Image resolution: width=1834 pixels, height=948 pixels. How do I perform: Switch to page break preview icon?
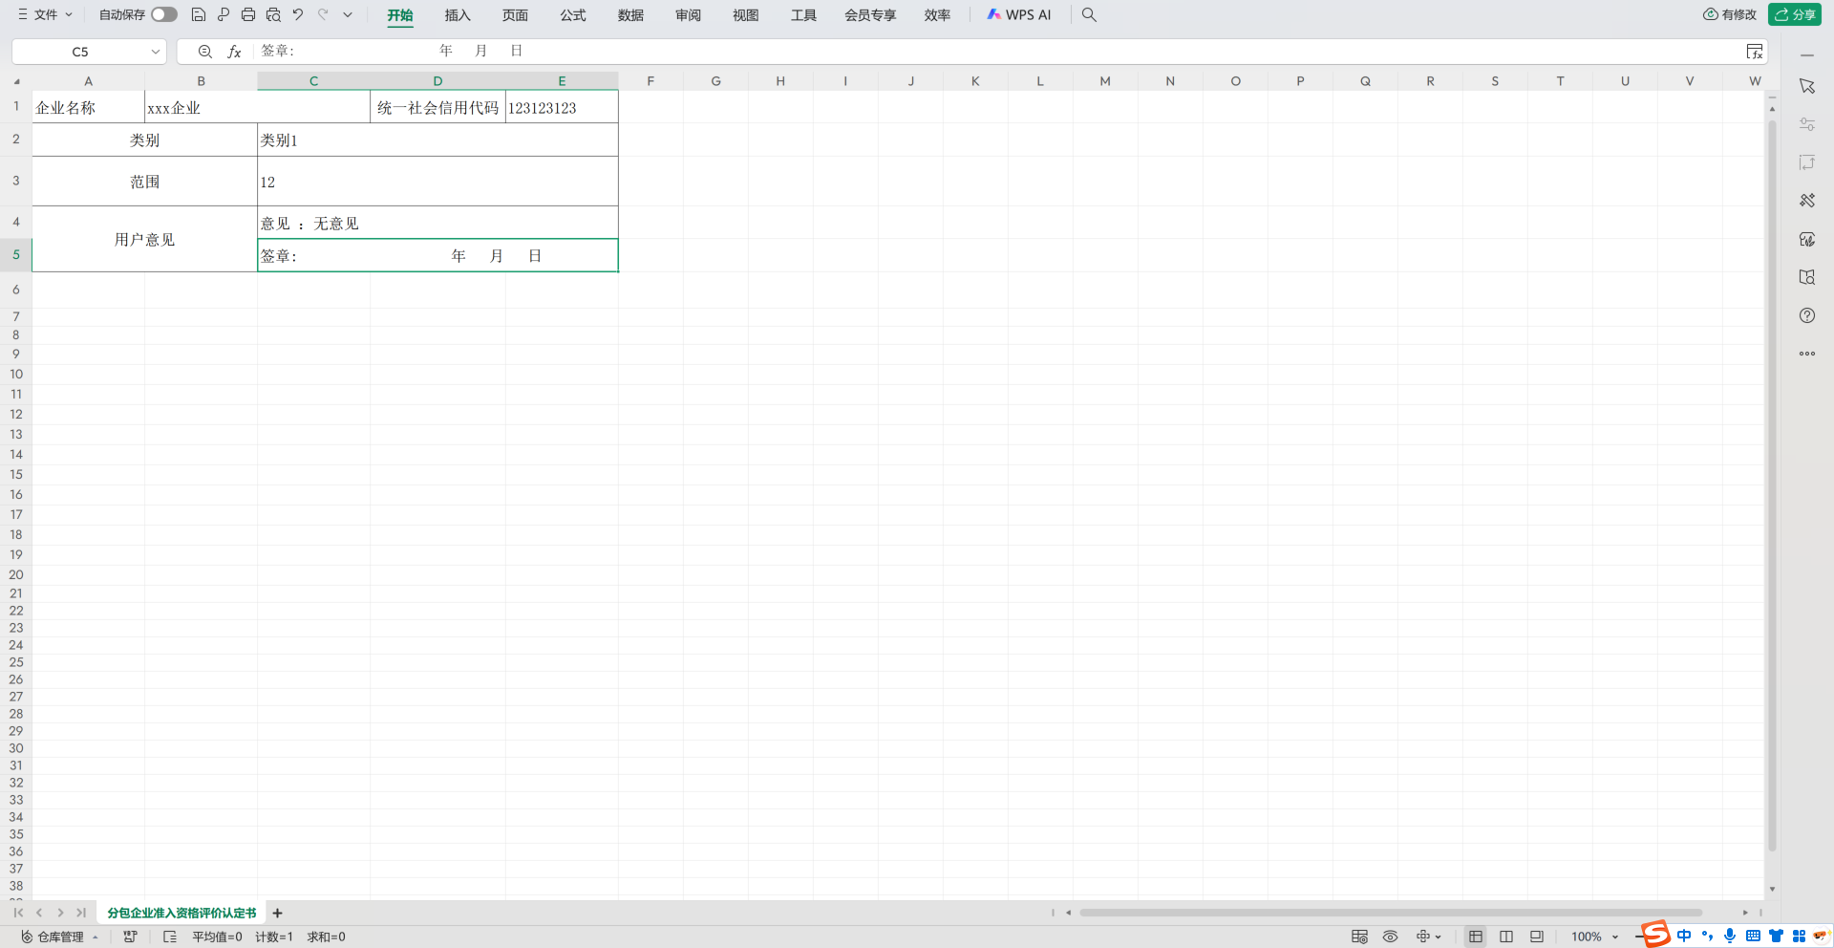coord(1506,937)
